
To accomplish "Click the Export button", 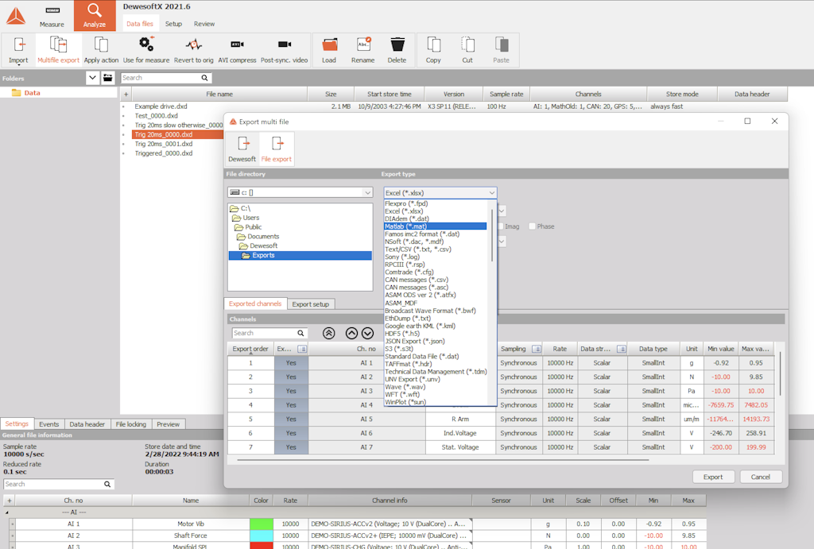I will (x=713, y=477).
